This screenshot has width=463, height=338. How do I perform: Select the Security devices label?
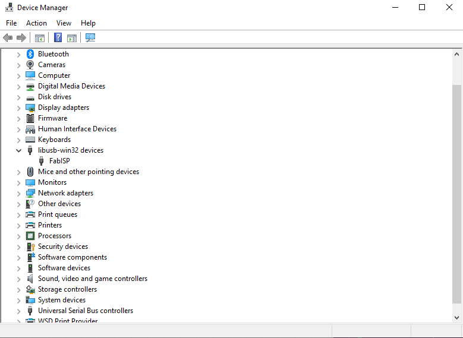[x=63, y=247]
